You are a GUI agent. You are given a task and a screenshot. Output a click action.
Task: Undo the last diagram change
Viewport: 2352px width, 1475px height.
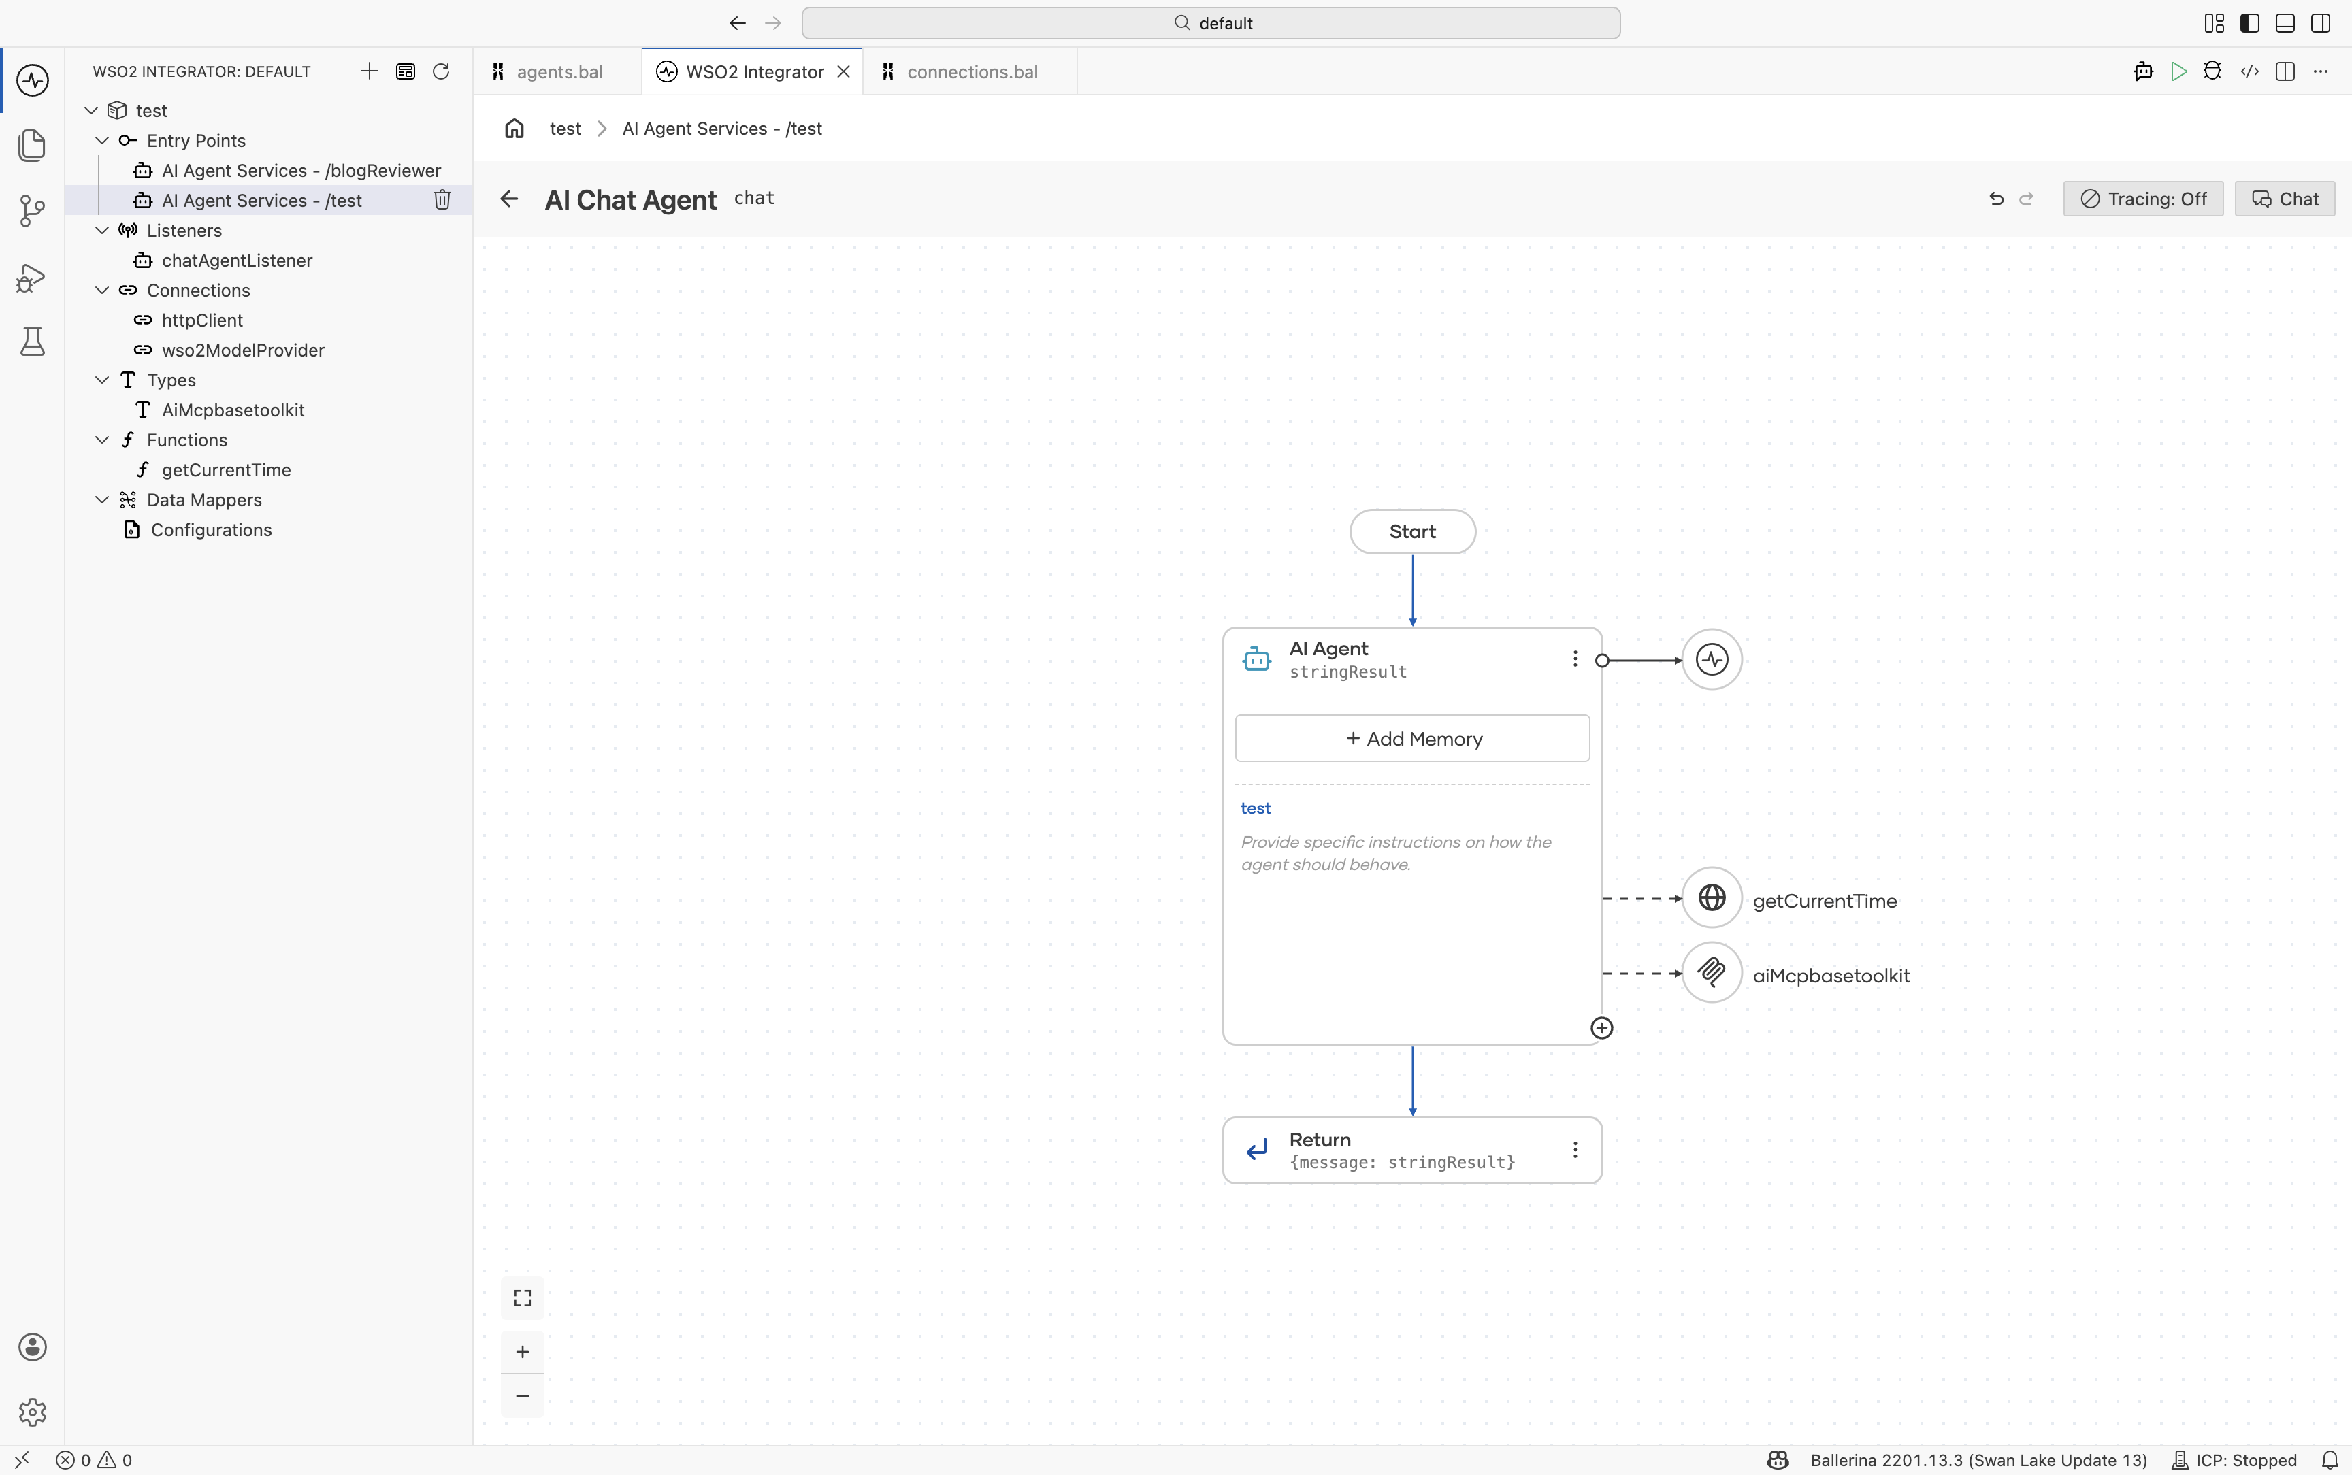(1996, 199)
